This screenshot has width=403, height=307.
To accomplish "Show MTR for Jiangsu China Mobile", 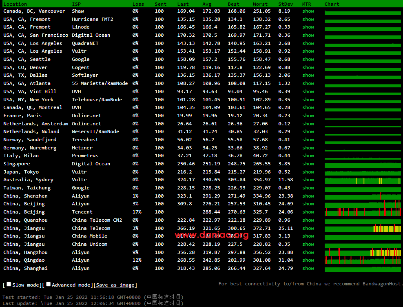I will (x=308, y=236).
